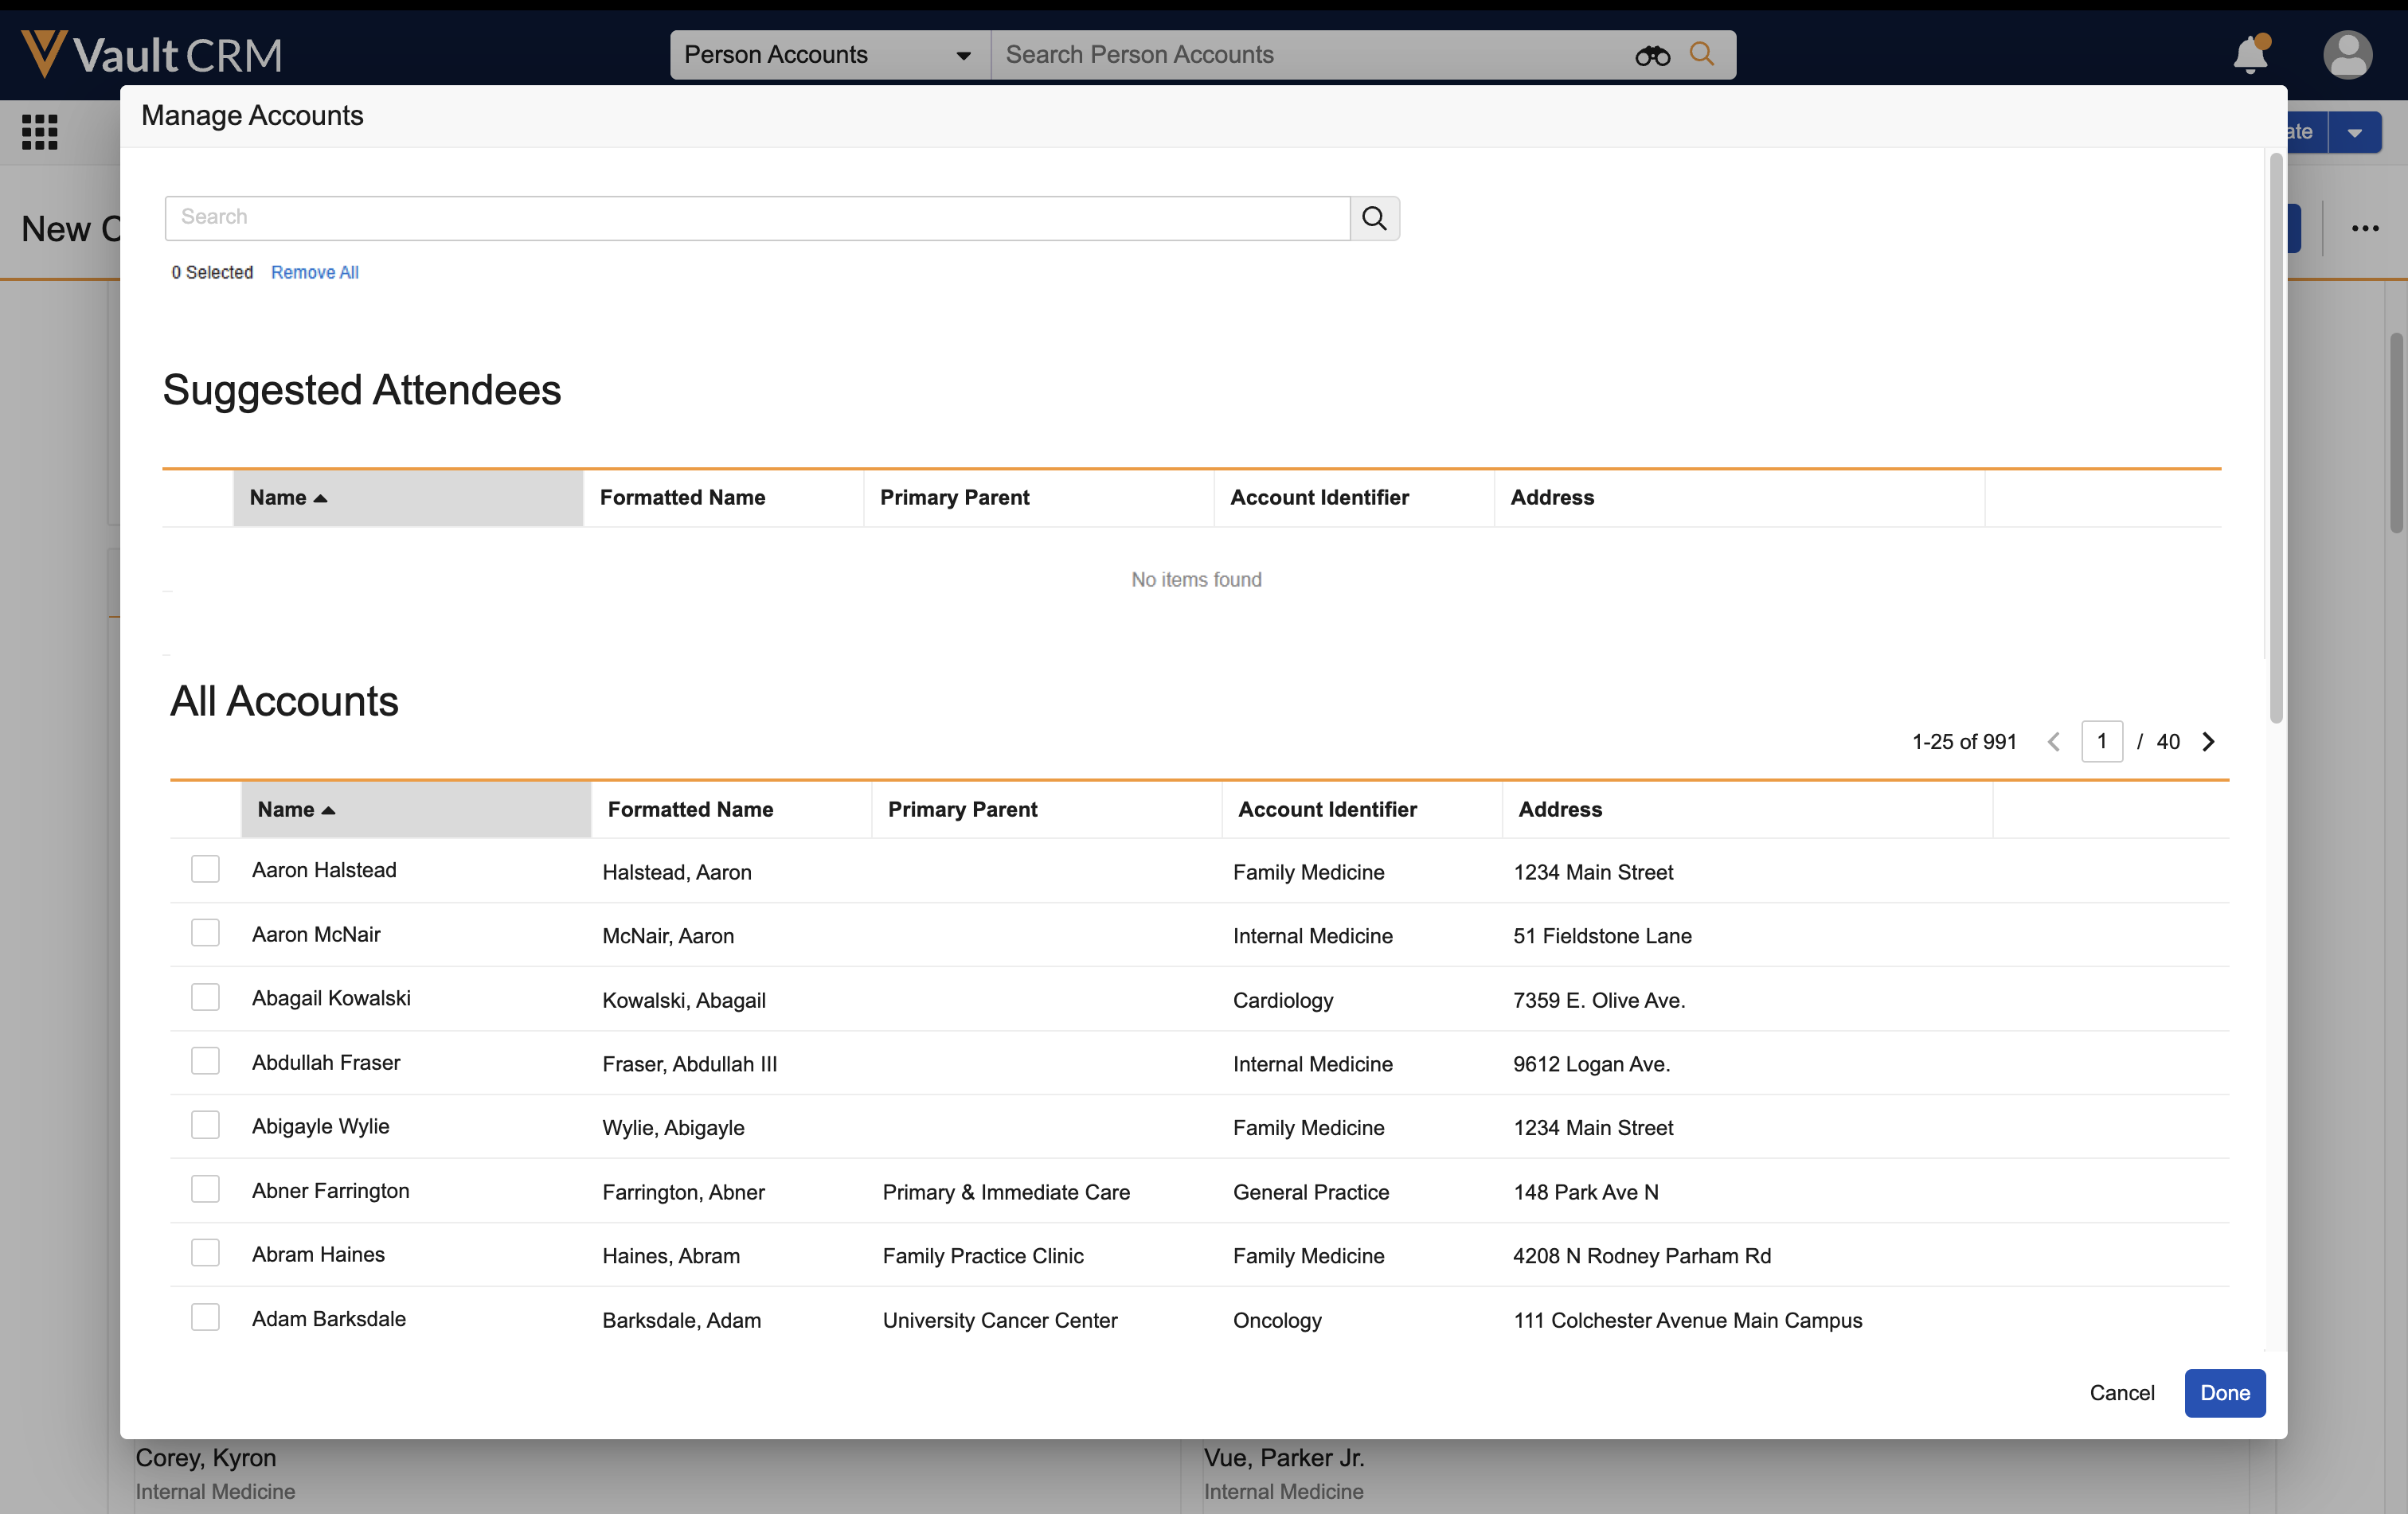Tick the Abner Farrington checkbox
Screen dimensions: 2408x1514
click(x=205, y=1189)
